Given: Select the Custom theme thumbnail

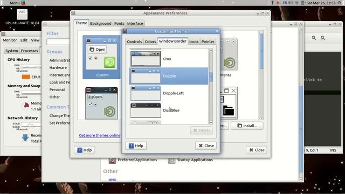Looking at the screenshot, I should (101, 57).
